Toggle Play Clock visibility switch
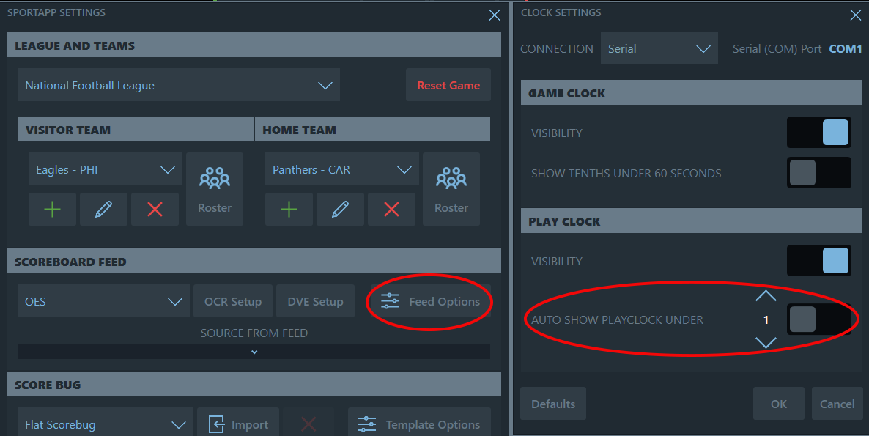Image resolution: width=869 pixels, height=436 pixels. pos(819,260)
